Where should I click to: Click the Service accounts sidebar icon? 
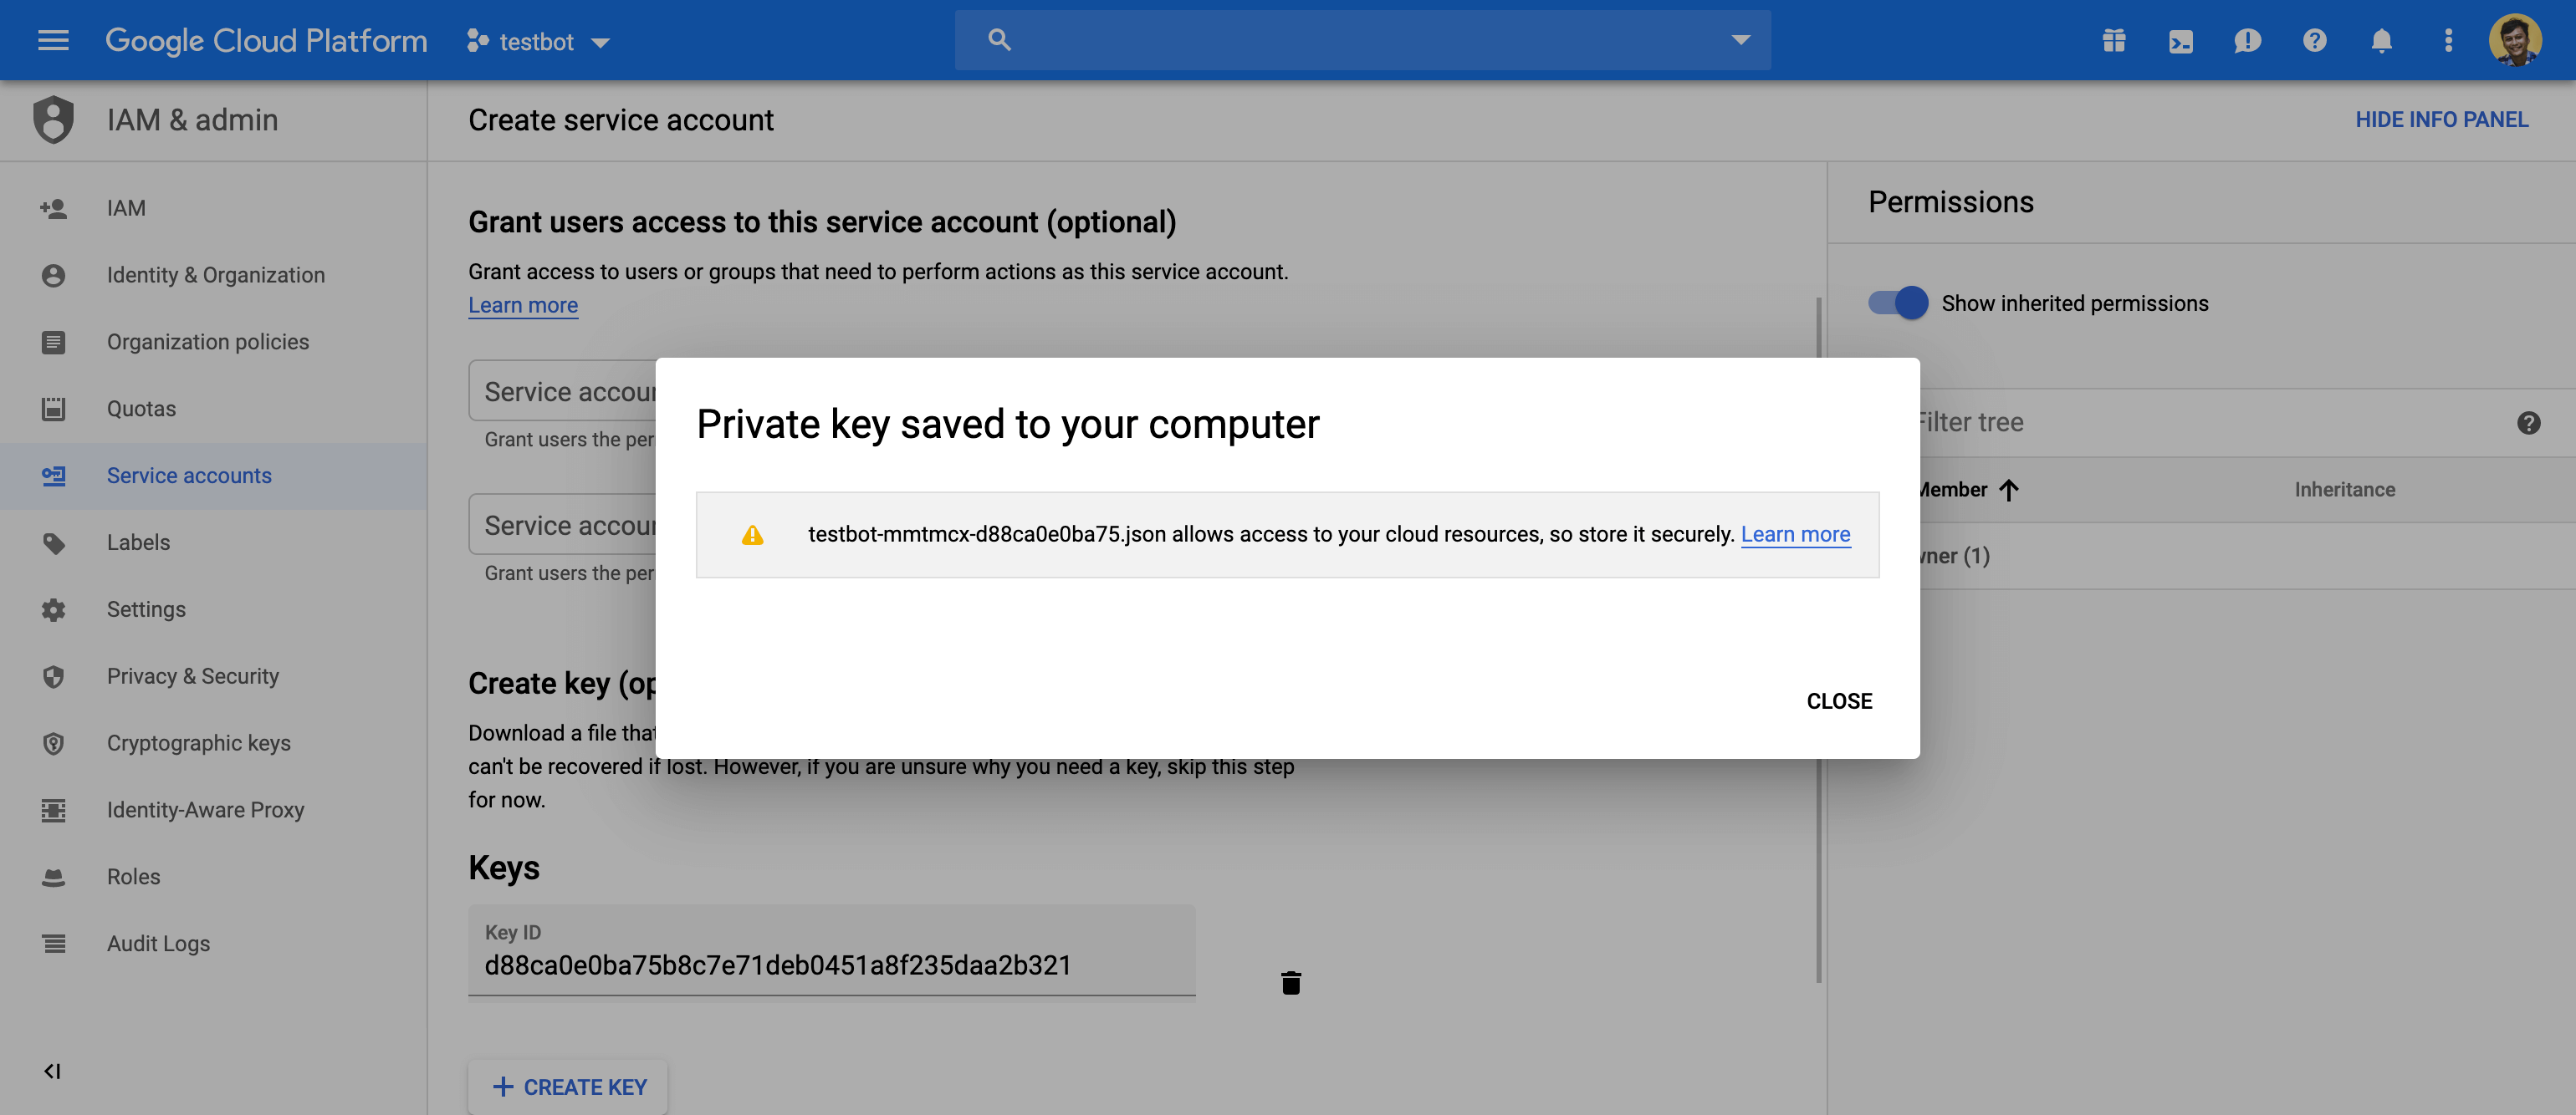point(51,475)
